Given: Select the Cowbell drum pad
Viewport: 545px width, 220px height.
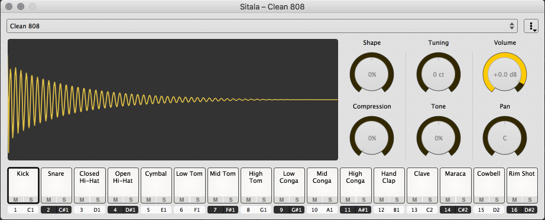Looking at the screenshot, I should coord(488,185).
